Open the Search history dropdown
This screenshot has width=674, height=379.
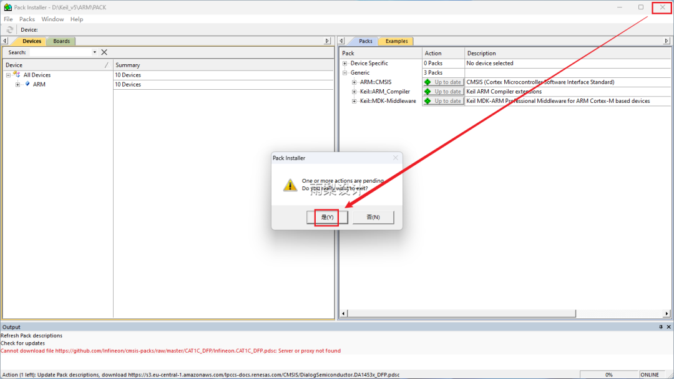tap(95, 52)
